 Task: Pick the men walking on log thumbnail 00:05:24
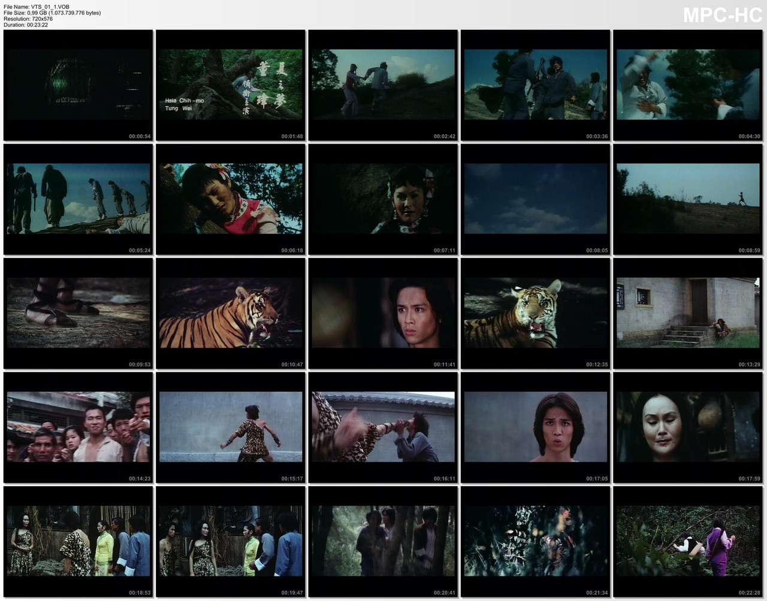[x=78, y=199]
